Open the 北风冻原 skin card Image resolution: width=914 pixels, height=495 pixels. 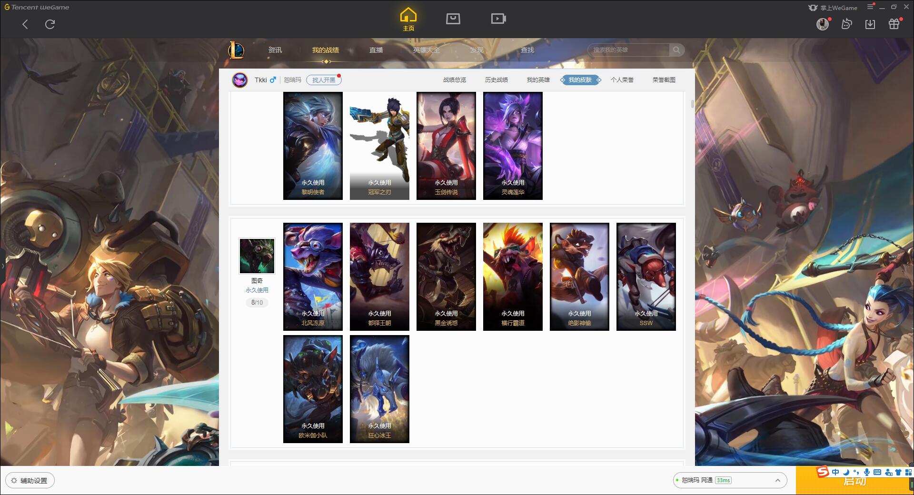point(313,277)
